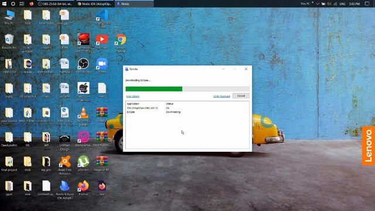Click the Cortana search circle icon
The height and width of the screenshot is (211, 375).
point(13,4)
